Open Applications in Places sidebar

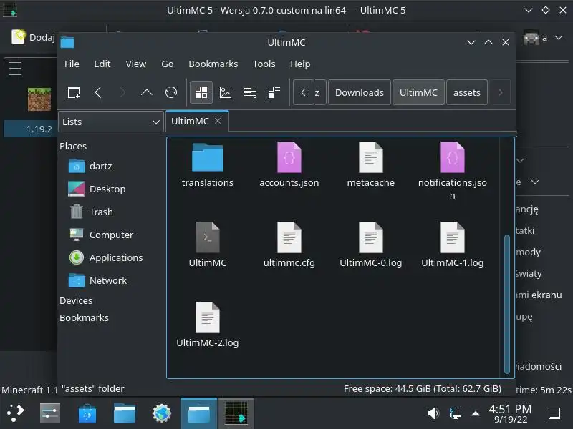tap(106, 257)
